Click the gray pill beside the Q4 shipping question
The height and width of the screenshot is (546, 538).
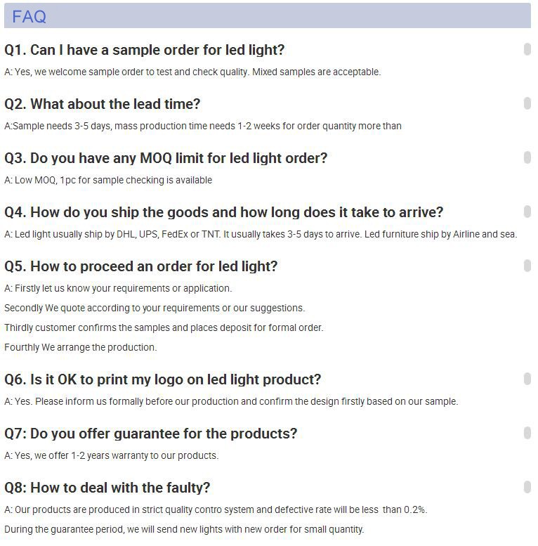pos(527,212)
